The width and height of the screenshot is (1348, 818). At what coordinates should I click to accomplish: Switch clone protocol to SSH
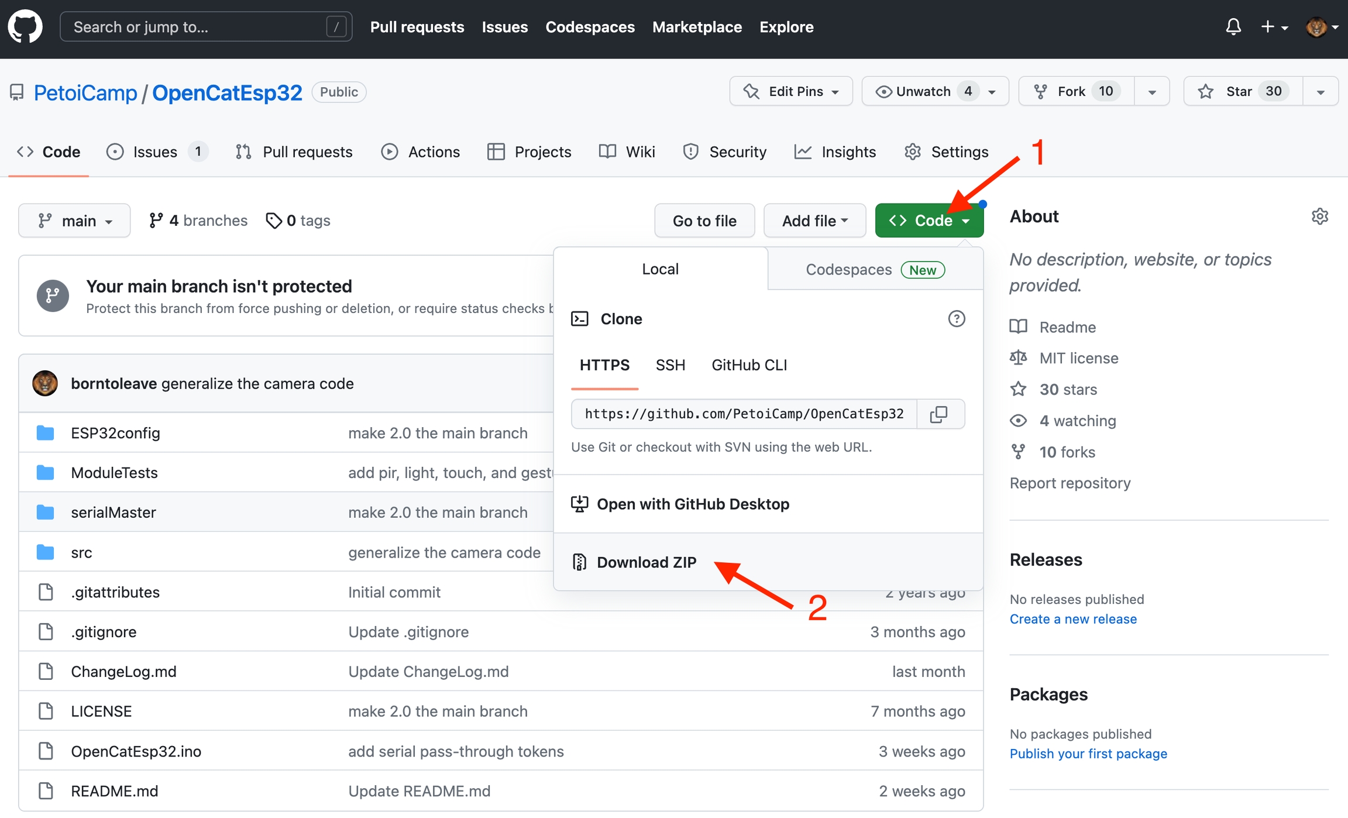[x=670, y=365]
